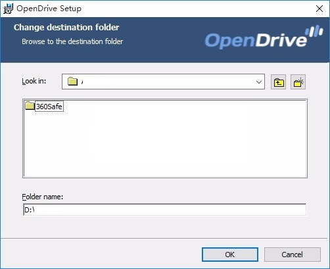
Task: Open the Look in dropdown
Action: click(163, 82)
